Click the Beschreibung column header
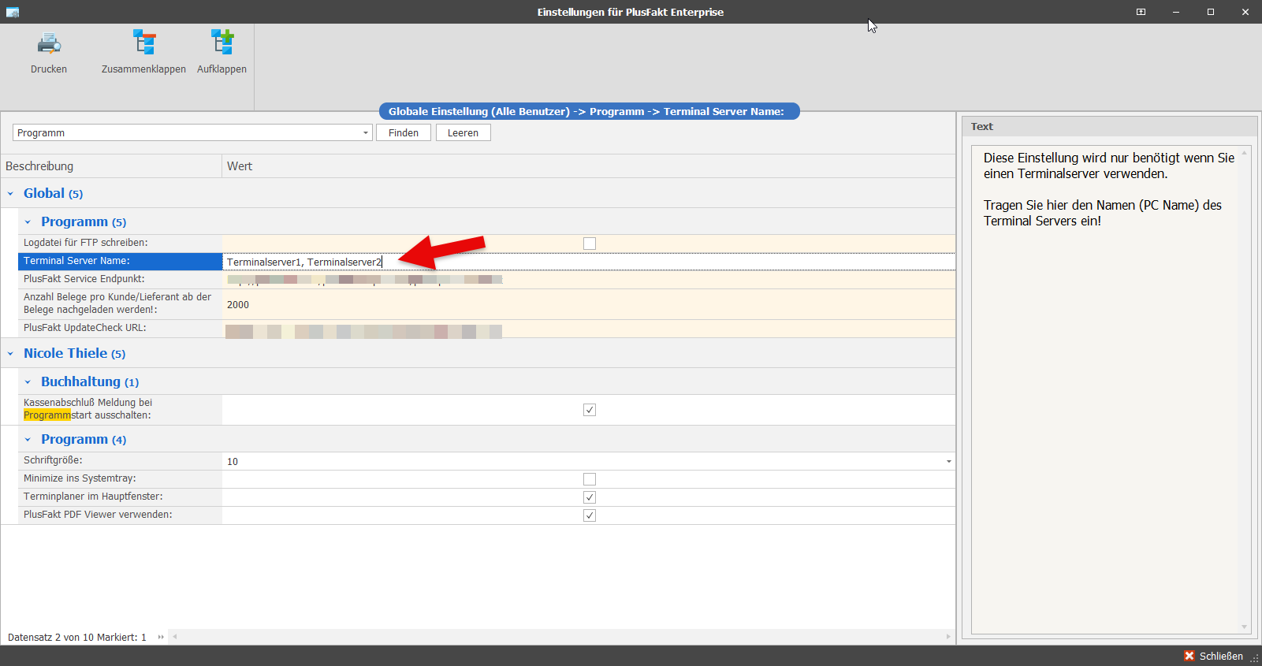This screenshot has height=666, width=1262. (111, 166)
